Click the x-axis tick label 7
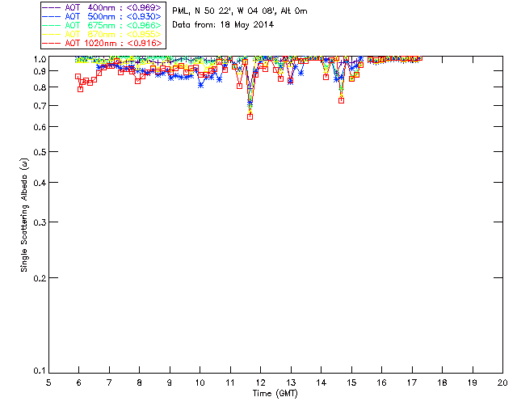The image size is (517, 414). point(109,382)
